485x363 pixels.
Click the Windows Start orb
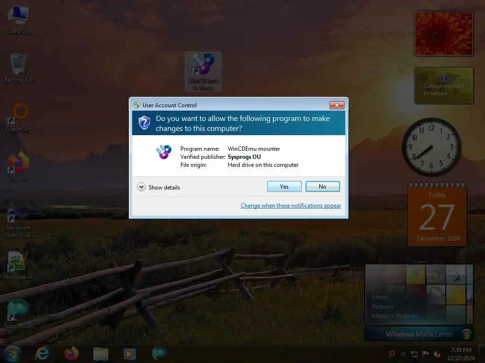coord(12,354)
